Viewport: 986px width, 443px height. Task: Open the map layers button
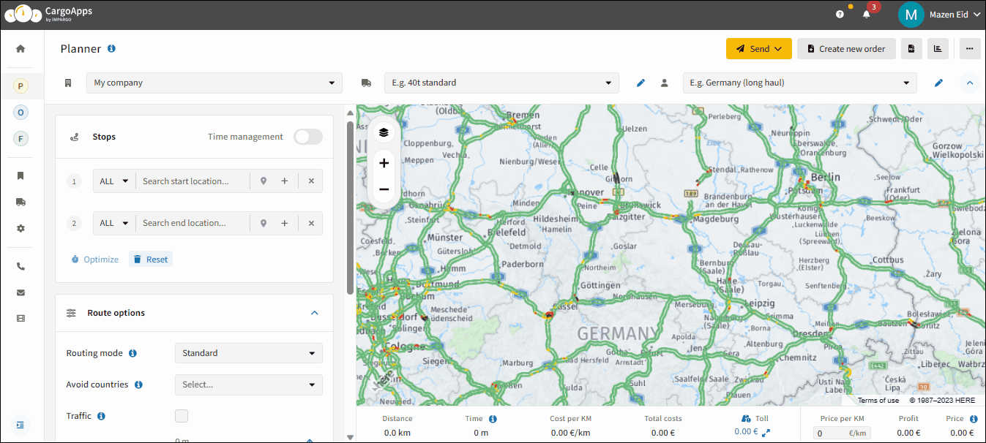click(384, 132)
